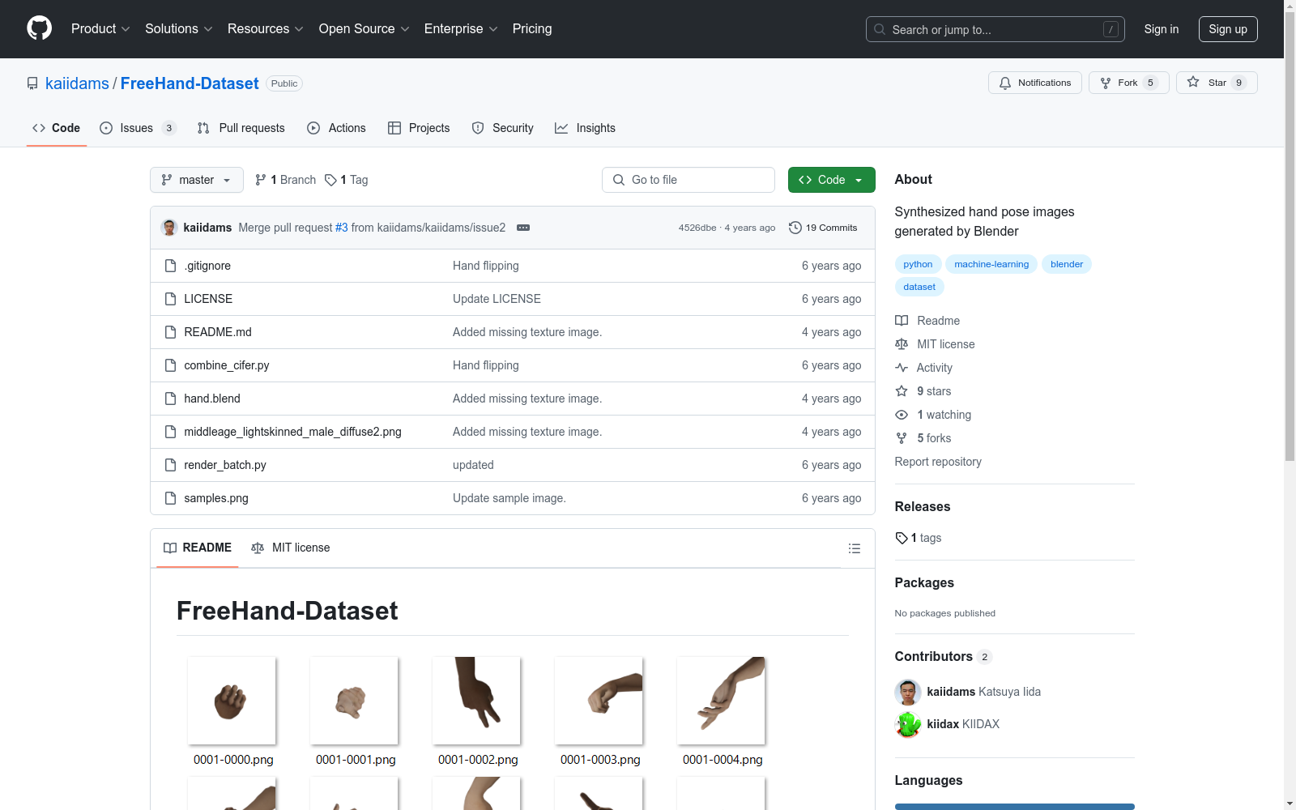Expand the Enterprise menu
The height and width of the screenshot is (810, 1296).
click(x=461, y=28)
